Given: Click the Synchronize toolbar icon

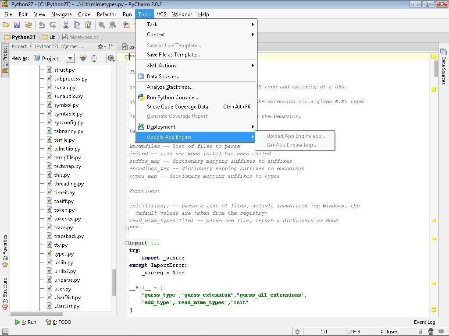Looking at the screenshot, I should coord(28,25).
